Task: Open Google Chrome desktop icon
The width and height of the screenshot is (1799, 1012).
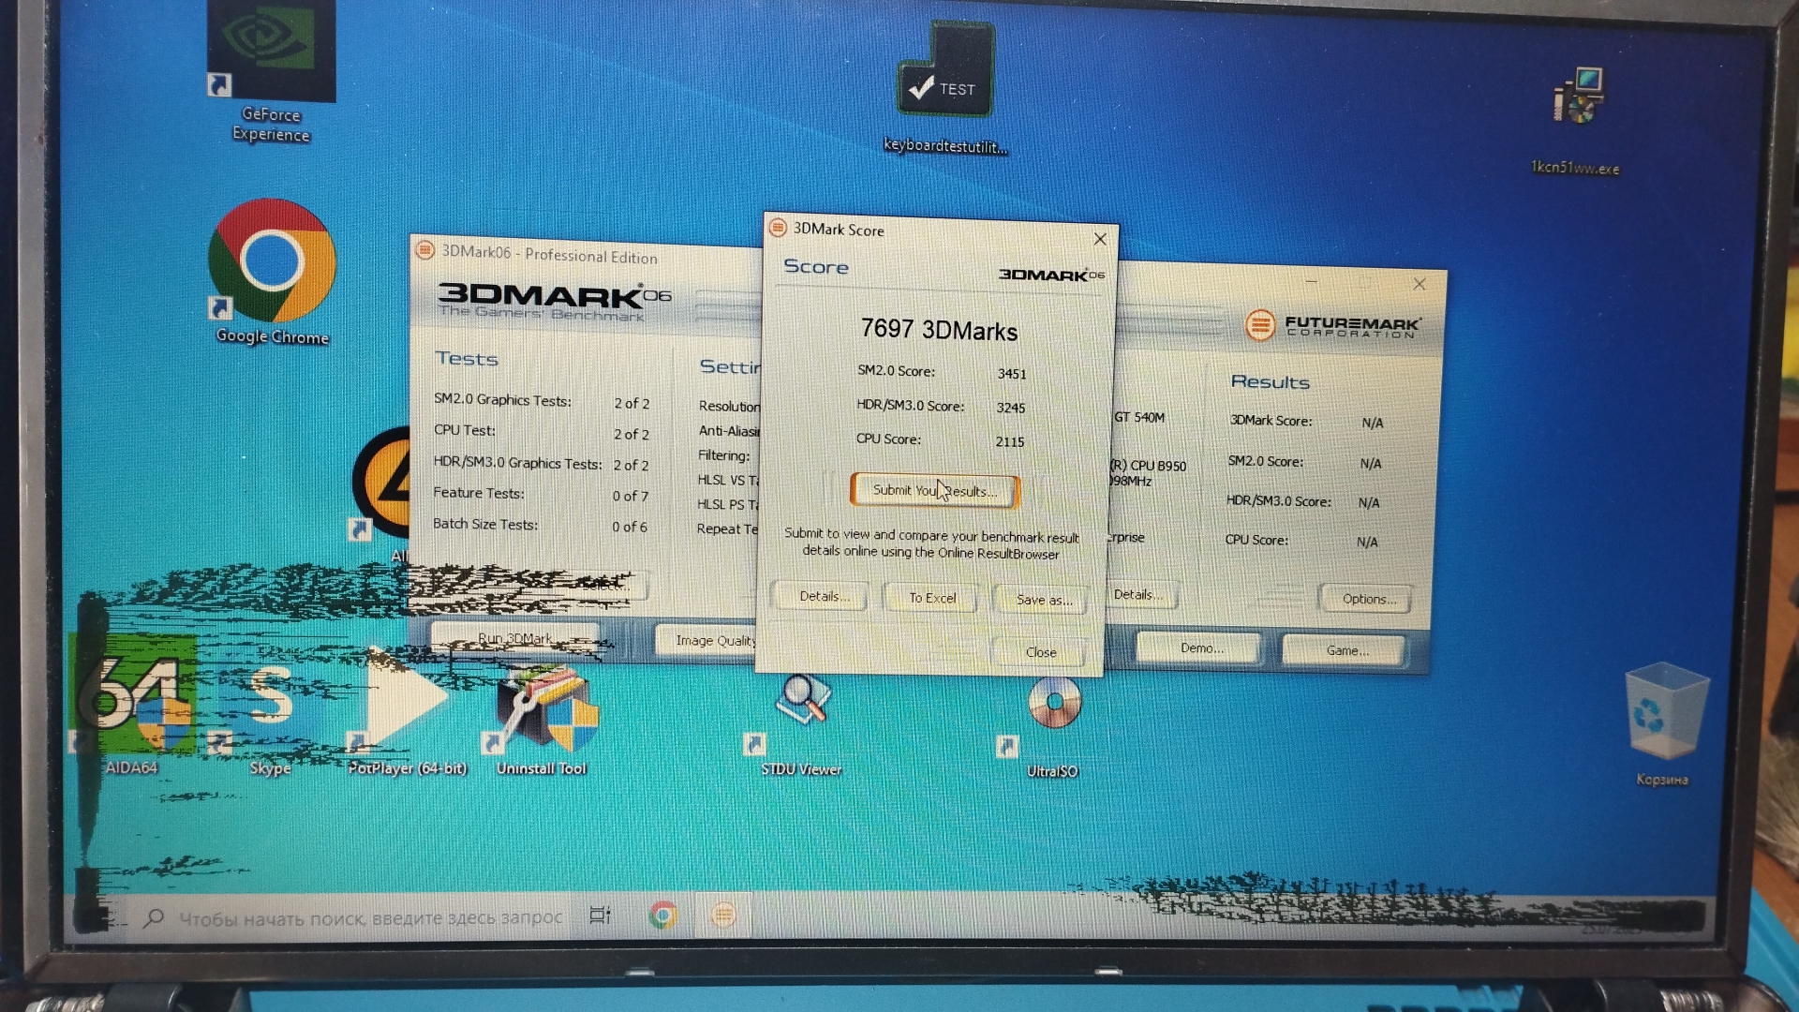Action: [272, 262]
